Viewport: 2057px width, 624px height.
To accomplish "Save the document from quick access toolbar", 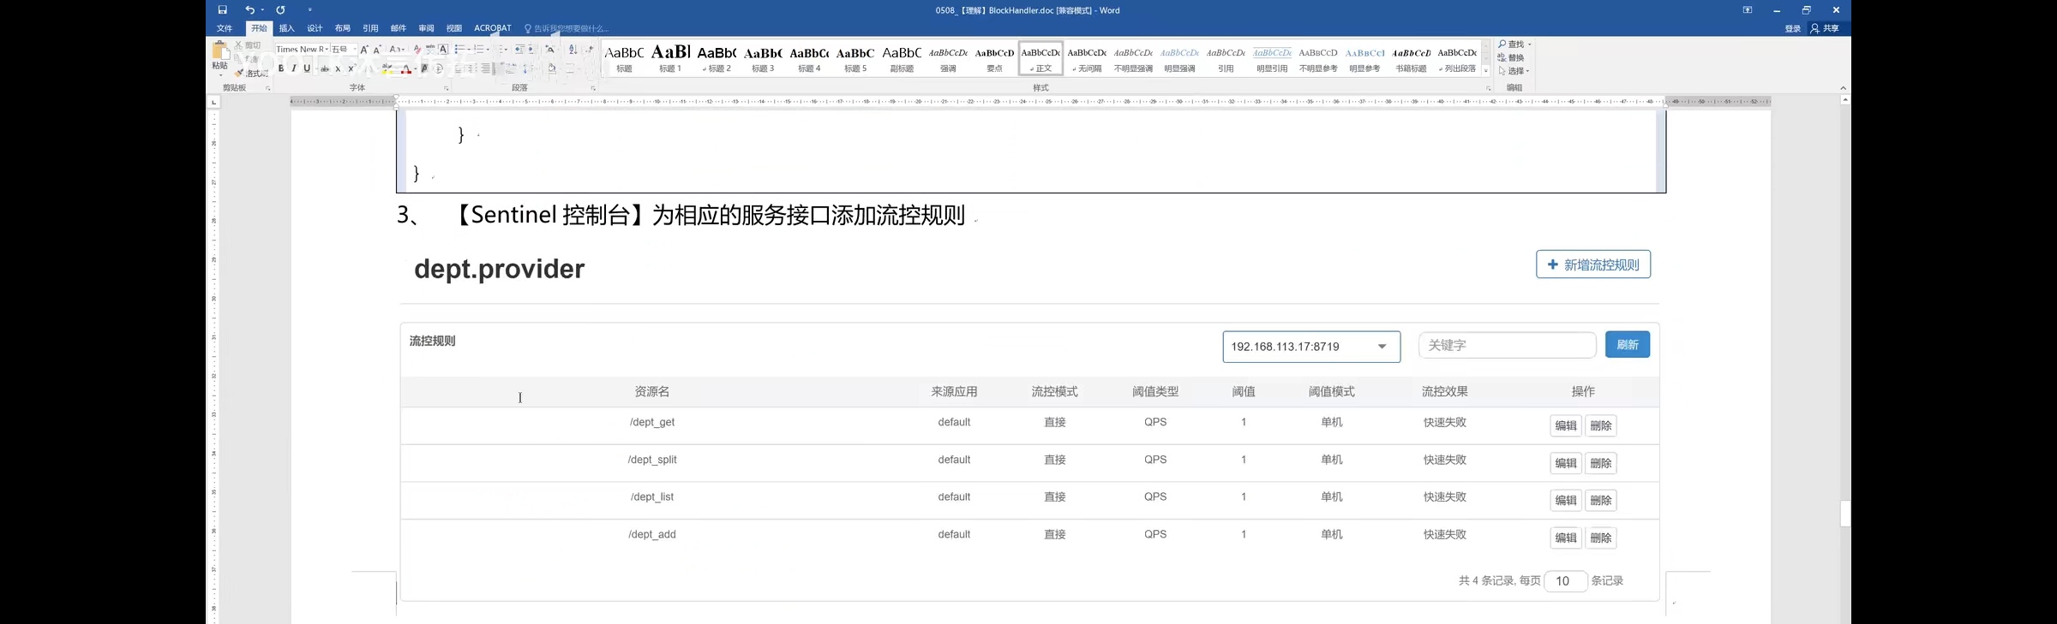I will [x=223, y=10].
